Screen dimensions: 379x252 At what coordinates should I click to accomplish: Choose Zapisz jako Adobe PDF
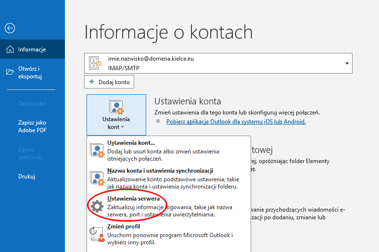coord(32,126)
